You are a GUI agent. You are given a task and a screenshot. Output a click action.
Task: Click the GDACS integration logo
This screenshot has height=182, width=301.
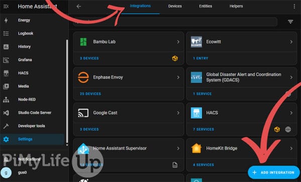(x=196, y=77)
